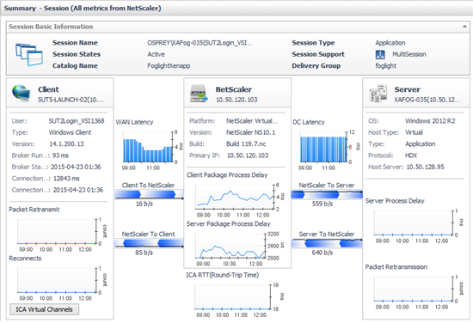Click the 559 b/s throughput value

click(x=322, y=204)
